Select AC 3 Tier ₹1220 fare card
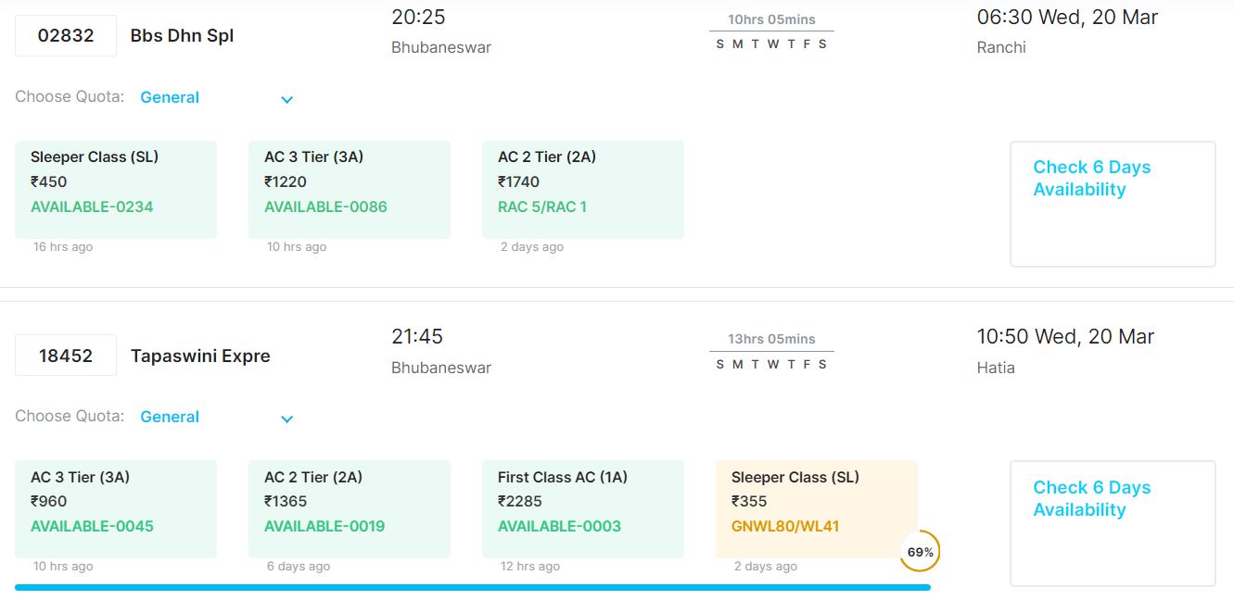This screenshot has width=1234, height=600. click(350, 189)
